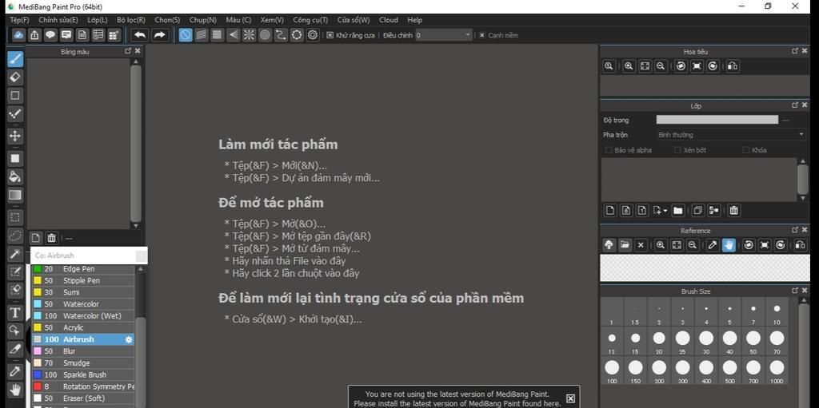
Task: Open Bộ lọc(R) menu
Action: (x=130, y=20)
